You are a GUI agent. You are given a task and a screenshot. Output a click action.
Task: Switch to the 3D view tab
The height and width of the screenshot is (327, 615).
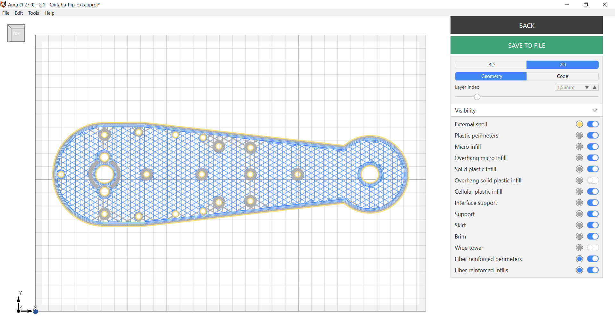pyautogui.click(x=491, y=65)
